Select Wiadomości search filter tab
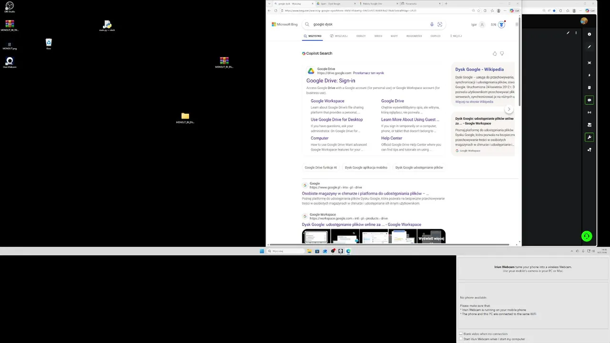The width and height of the screenshot is (610, 343). point(414,36)
